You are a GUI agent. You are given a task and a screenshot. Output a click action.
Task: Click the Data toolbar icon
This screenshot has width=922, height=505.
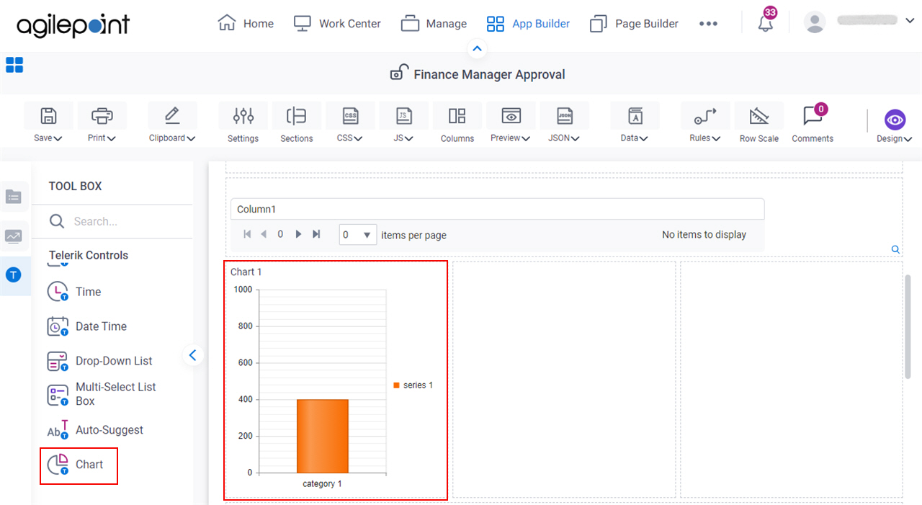[x=635, y=115]
